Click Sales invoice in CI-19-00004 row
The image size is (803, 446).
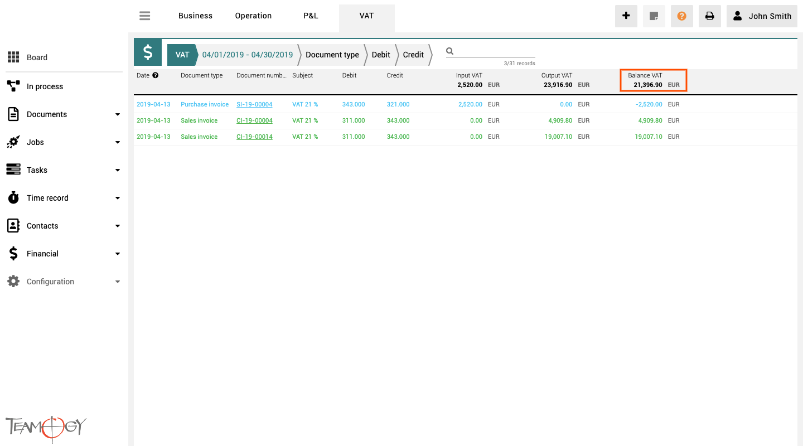(199, 120)
